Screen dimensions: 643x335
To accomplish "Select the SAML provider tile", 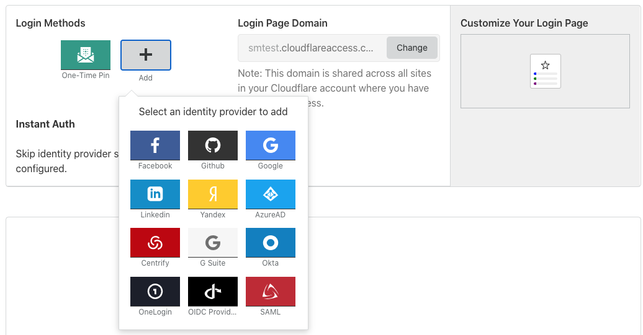I will [270, 291].
